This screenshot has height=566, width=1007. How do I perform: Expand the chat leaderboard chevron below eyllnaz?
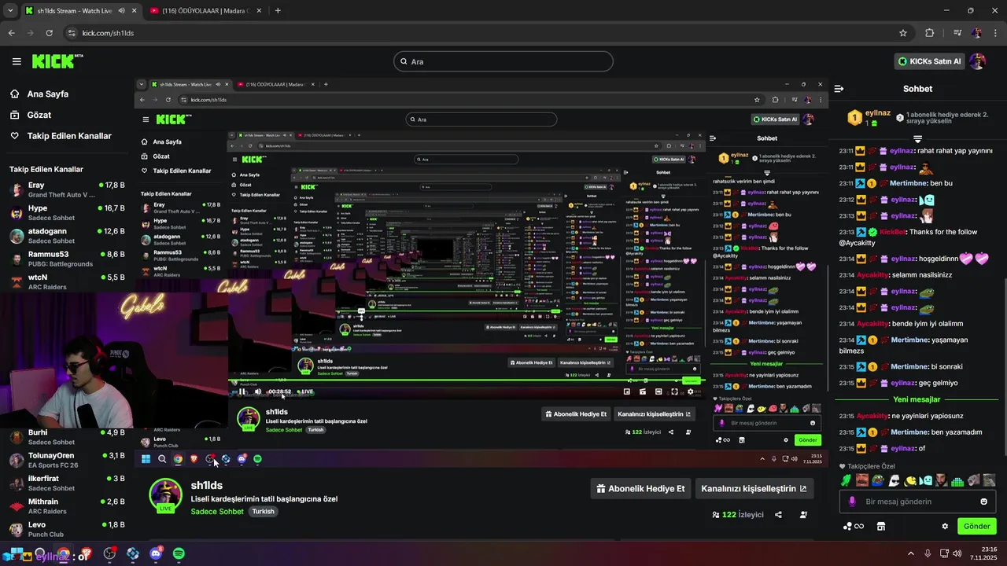[x=917, y=139]
